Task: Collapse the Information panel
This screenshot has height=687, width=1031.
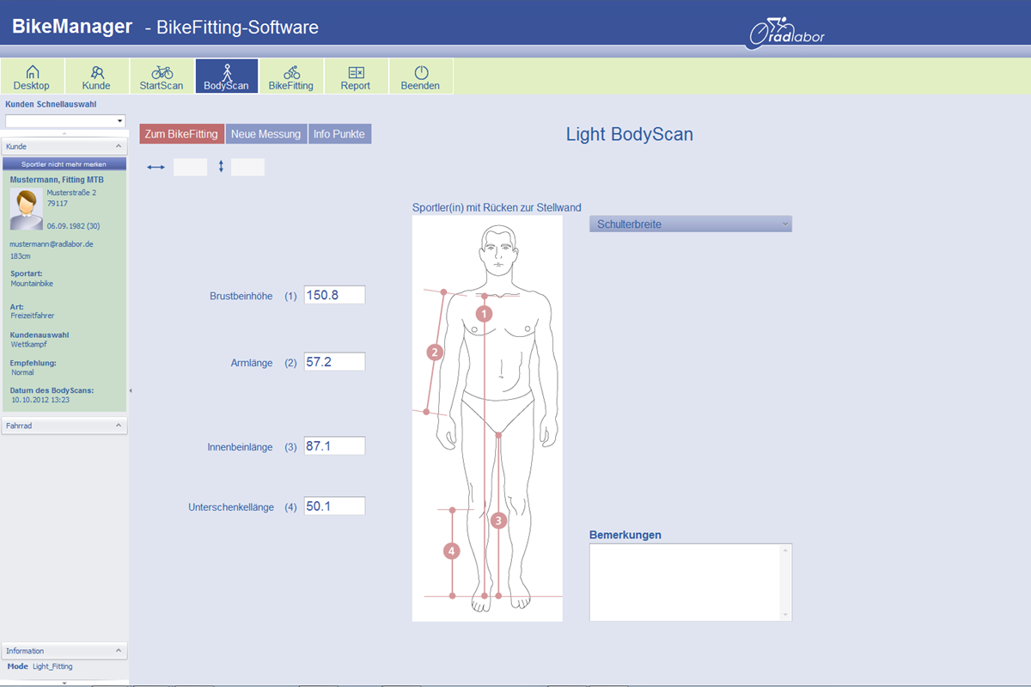Action: pyautogui.click(x=118, y=651)
